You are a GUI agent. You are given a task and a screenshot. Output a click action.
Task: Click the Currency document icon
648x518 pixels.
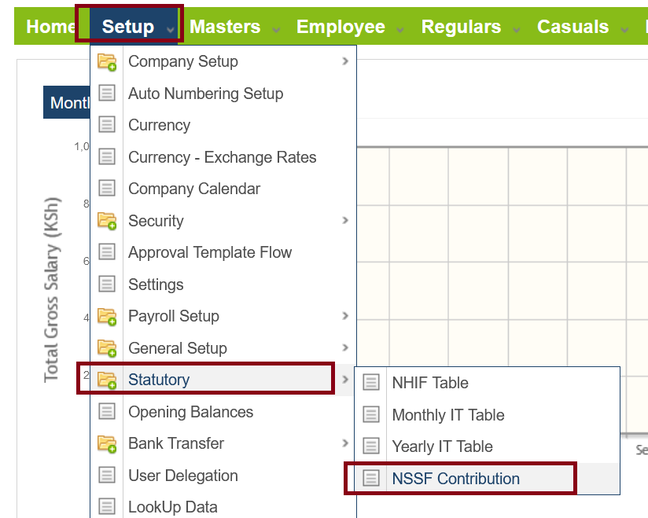coord(107,125)
